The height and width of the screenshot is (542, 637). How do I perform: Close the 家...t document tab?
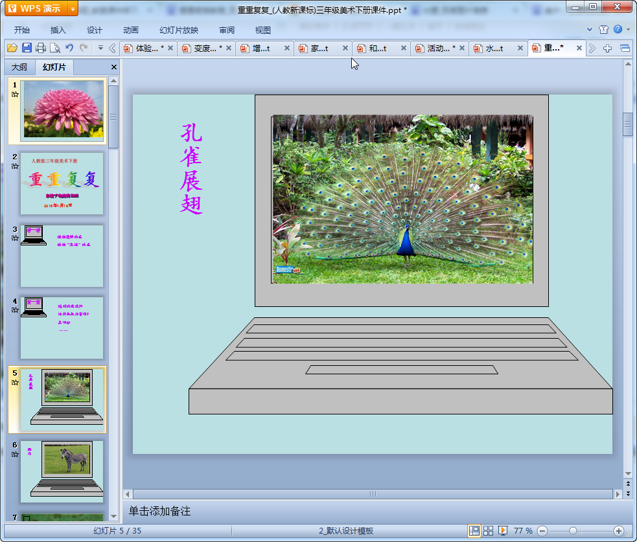(x=345, y=48)
